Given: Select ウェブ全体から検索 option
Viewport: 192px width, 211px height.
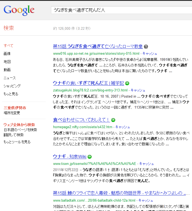Looking at the screenshot, I should [x=19, y=125].
